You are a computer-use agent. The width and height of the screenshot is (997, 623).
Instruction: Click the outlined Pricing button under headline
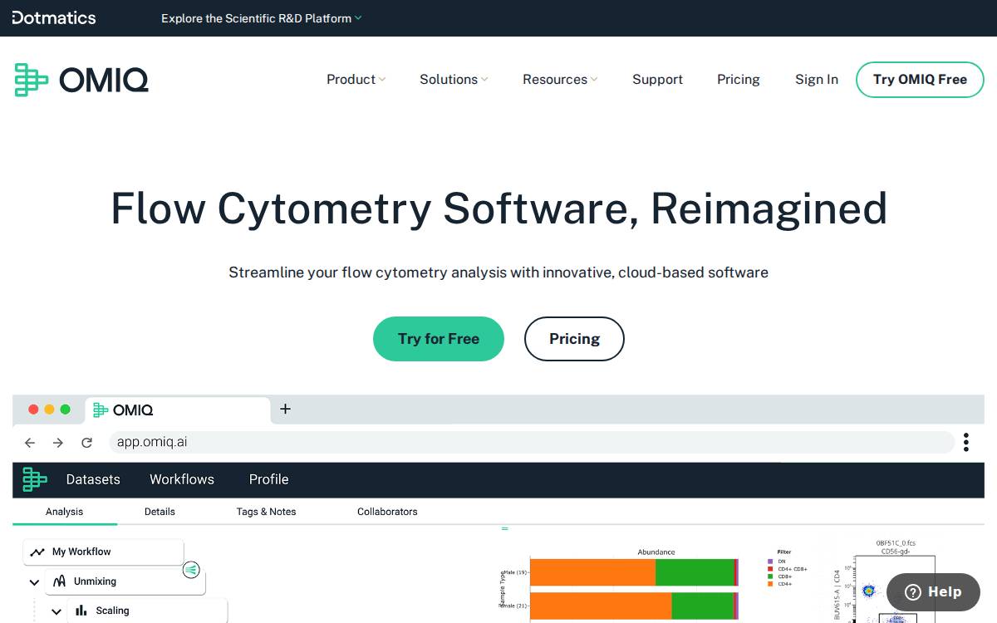pyautogui.click(x=574, y=339)
